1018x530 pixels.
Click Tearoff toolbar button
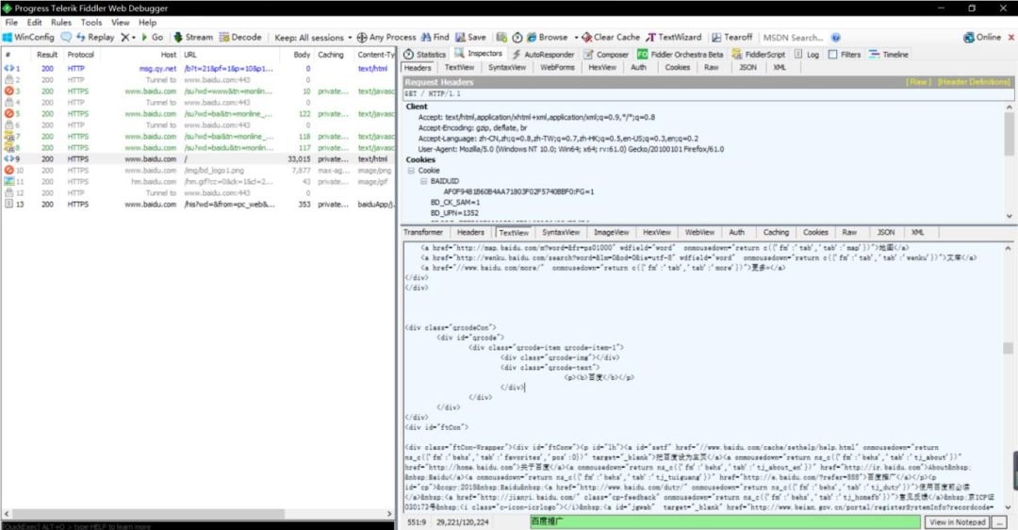click(x=731, y=37)
